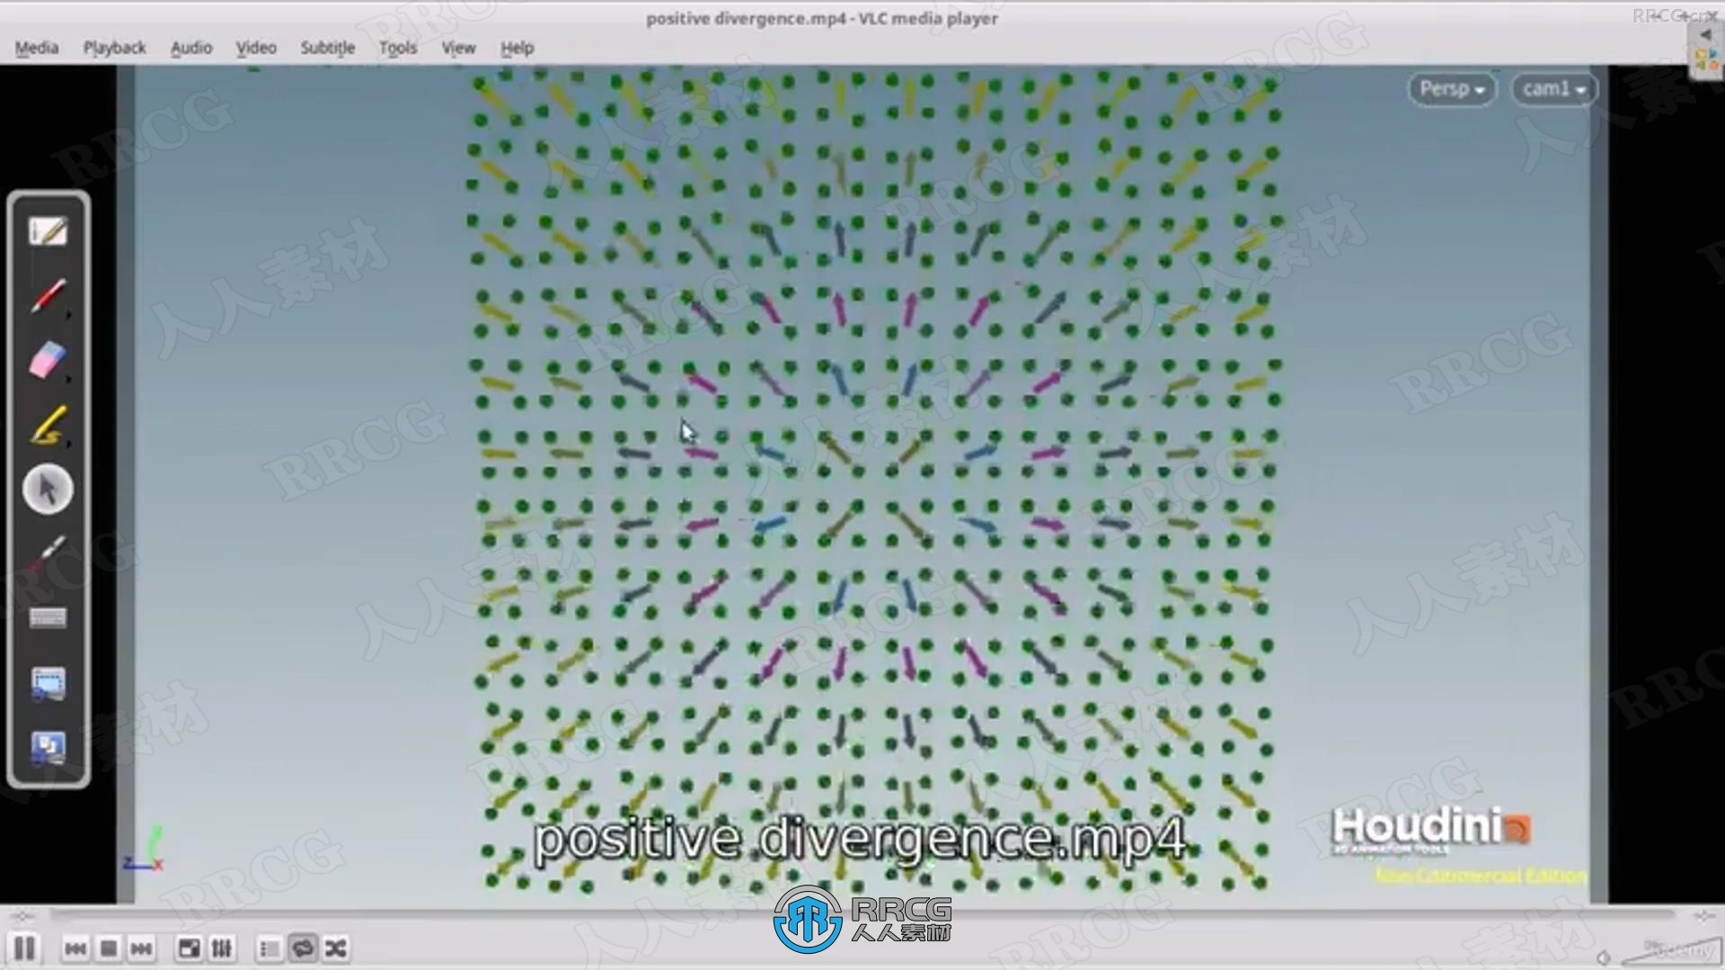Collapse the side panel arrow at top right
The height and width of the screenshot is (970, 1725).
coord(1705,34)
